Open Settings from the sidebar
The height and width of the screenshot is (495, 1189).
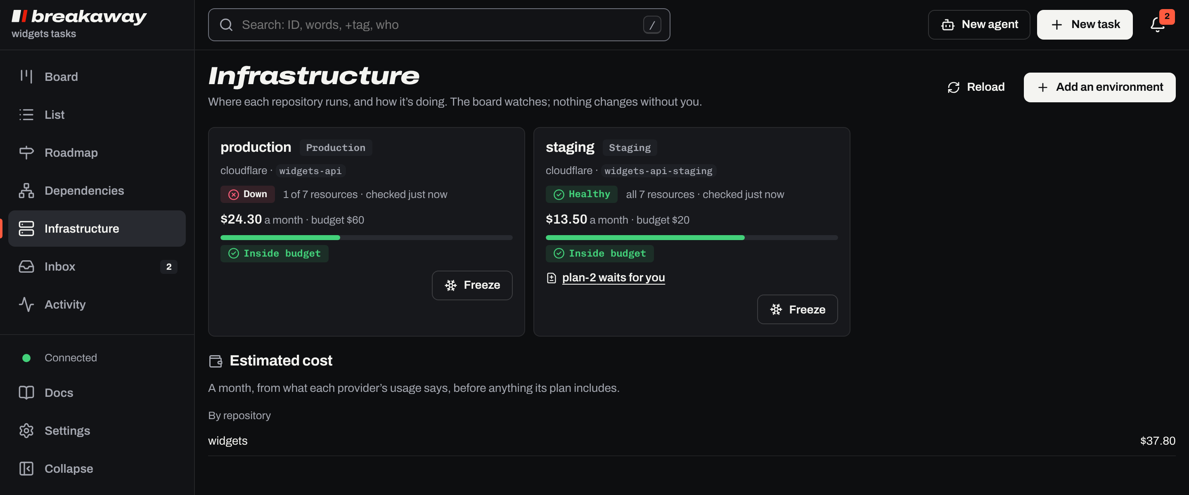pyautogui.click(x=97, y=430)
